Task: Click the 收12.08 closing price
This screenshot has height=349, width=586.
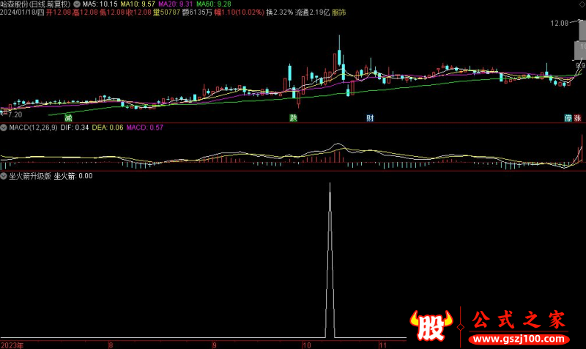Action: pos(138,12)
